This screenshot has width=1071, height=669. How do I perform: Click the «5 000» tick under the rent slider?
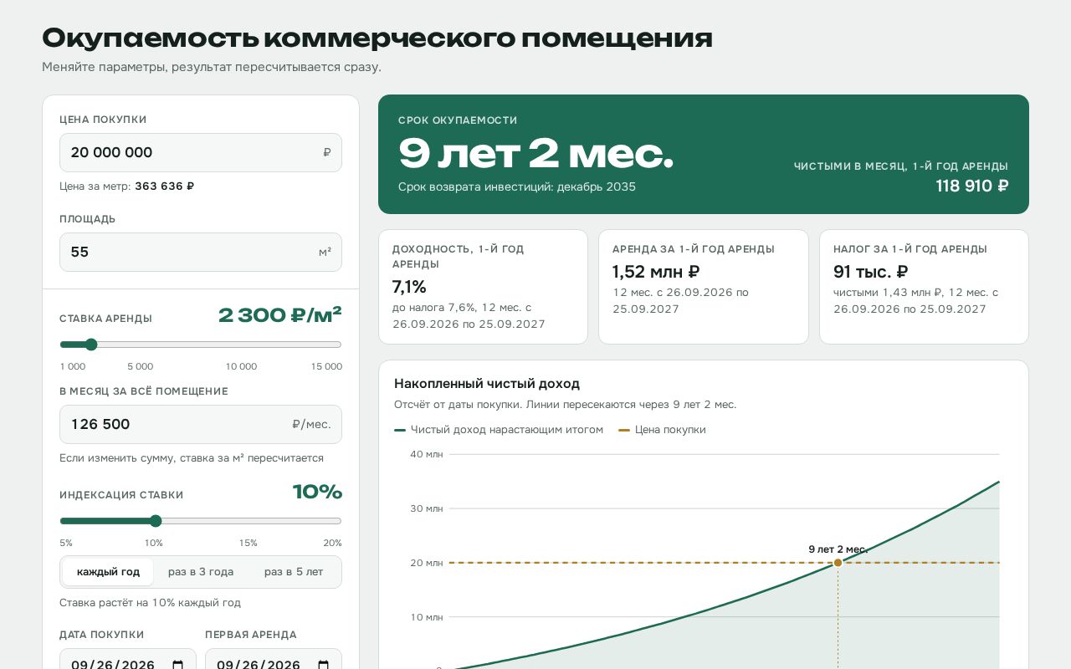point(141,366)
